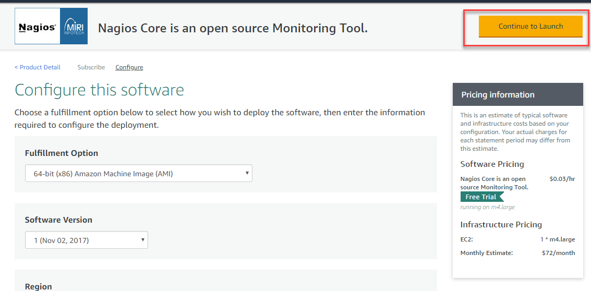Select the Configure breadcrumb step

tap(129, 67)
